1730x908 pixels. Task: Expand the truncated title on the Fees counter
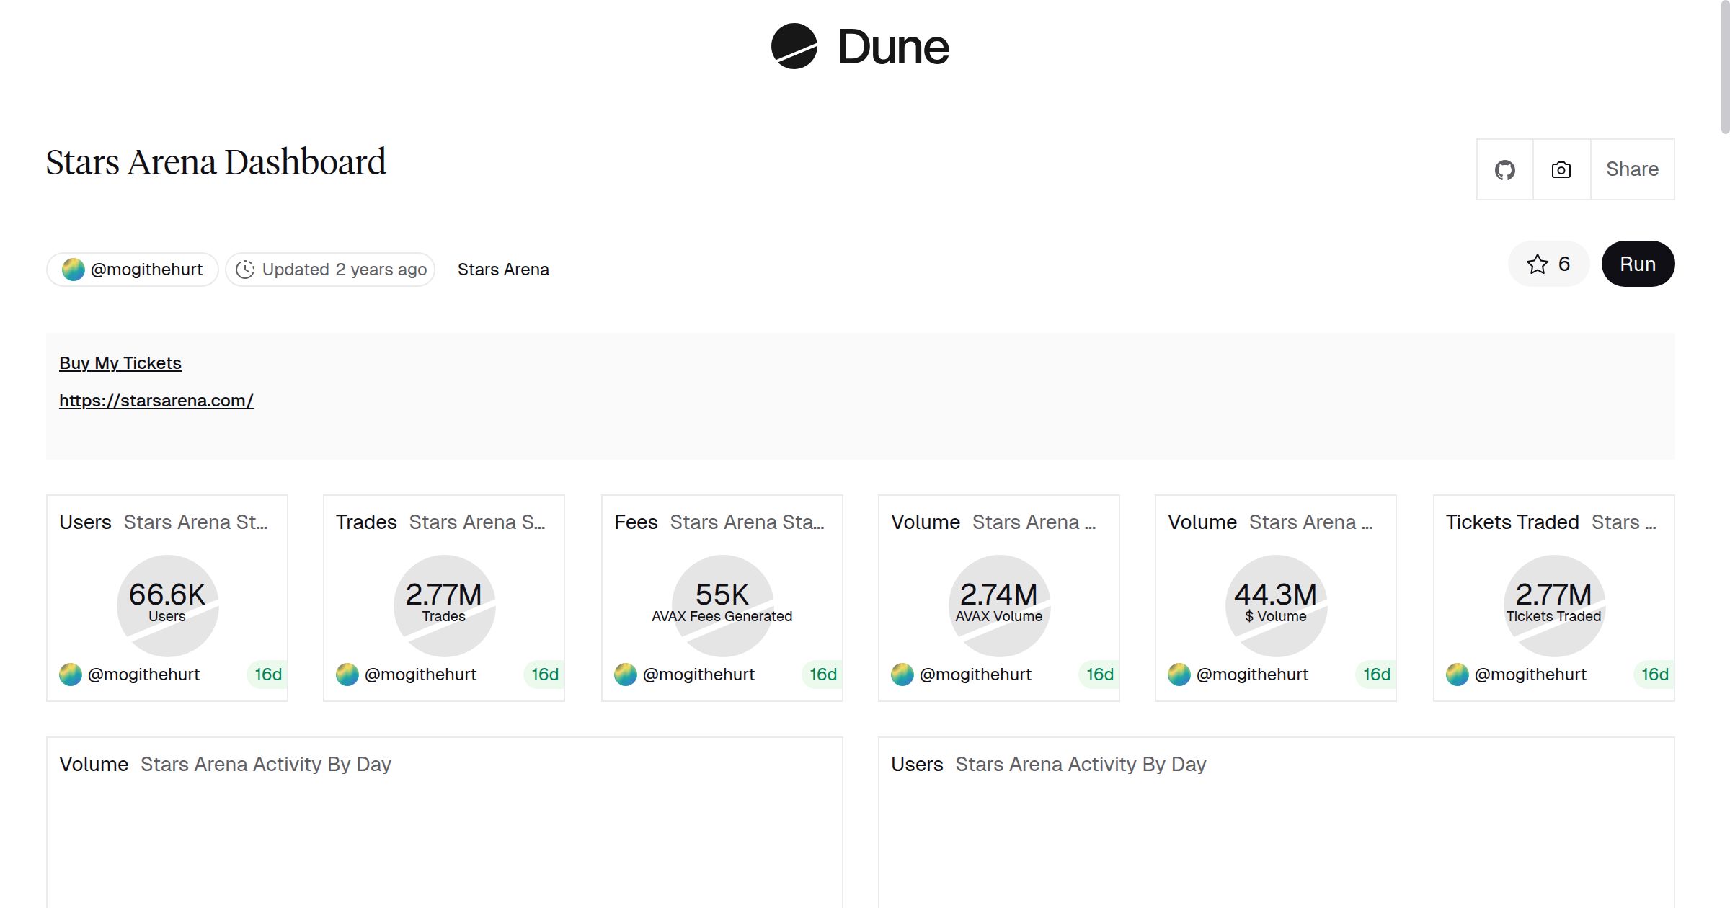[x=747, y=522]
